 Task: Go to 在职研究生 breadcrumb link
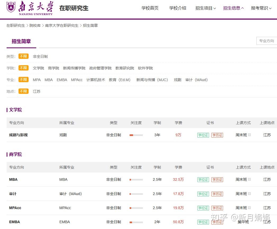click(16, 25)
